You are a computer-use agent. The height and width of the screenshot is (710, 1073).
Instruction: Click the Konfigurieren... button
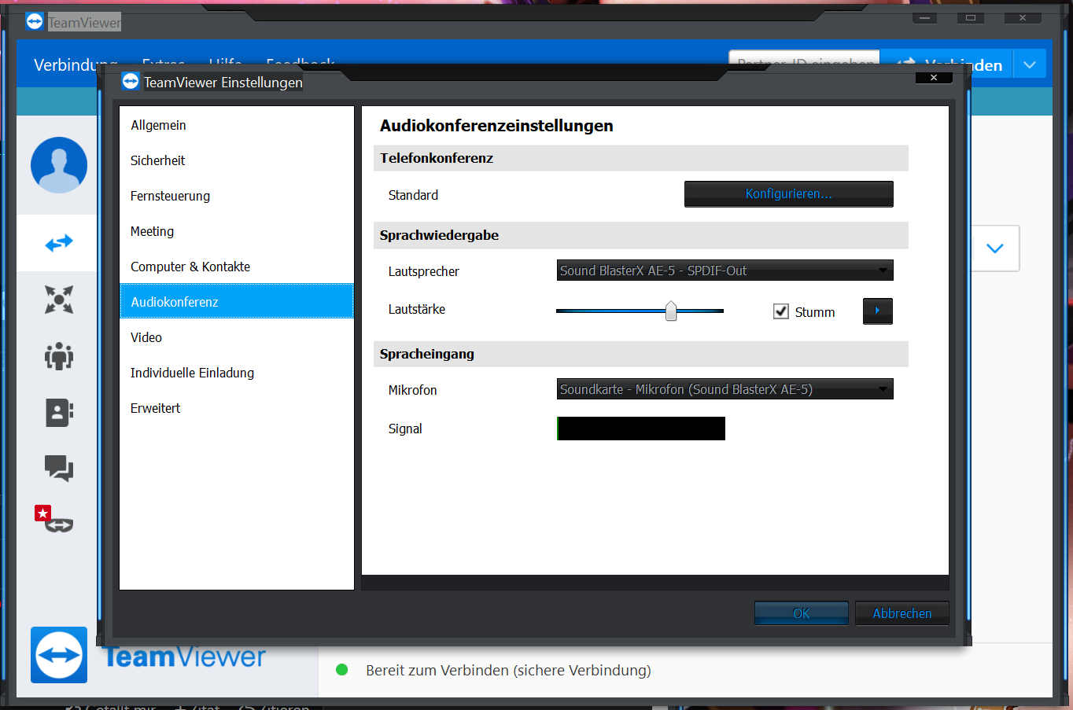[x=788, y=194]
